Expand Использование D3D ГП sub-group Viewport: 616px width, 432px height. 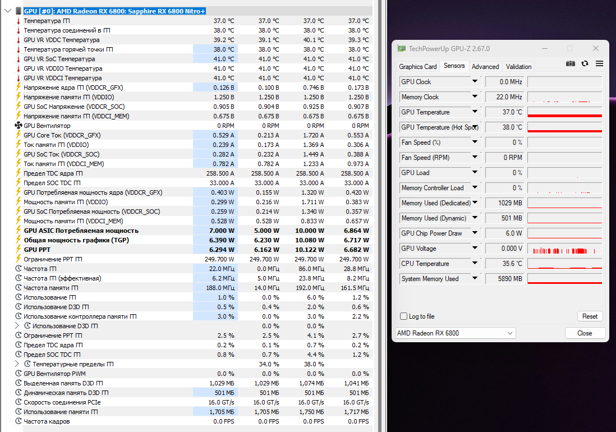coord(16,325)
